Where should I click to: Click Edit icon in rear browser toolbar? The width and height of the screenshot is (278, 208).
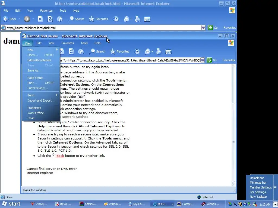[147, 19]
